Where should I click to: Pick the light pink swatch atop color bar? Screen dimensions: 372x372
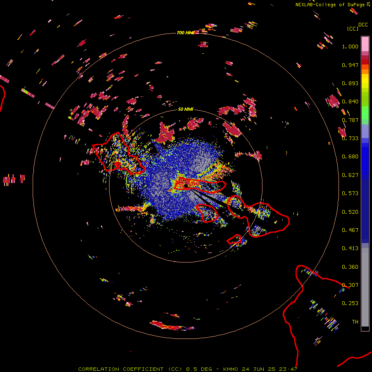pos(365,44)
